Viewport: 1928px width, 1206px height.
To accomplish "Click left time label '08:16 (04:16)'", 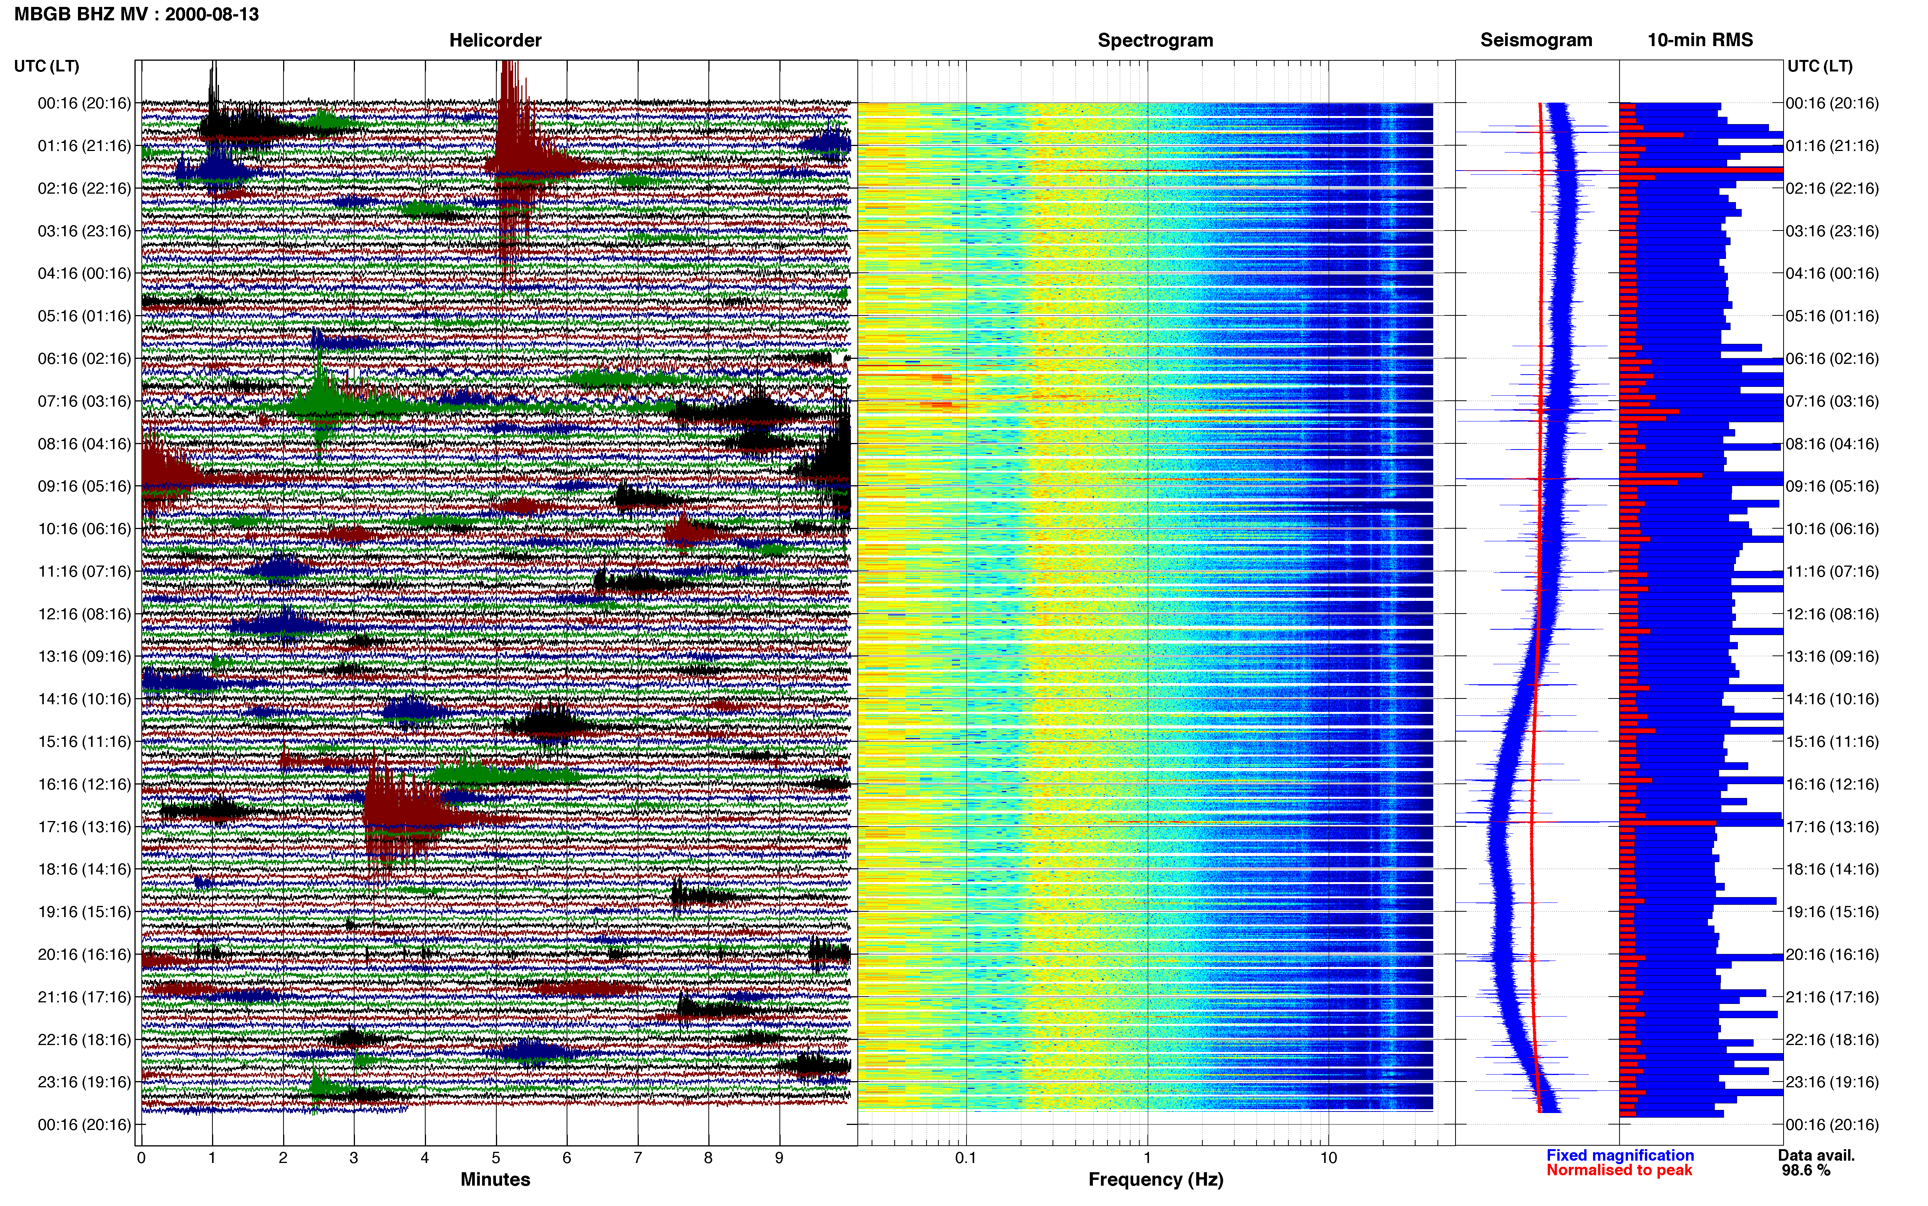I will pyautogui.click(x=85, y=443).
